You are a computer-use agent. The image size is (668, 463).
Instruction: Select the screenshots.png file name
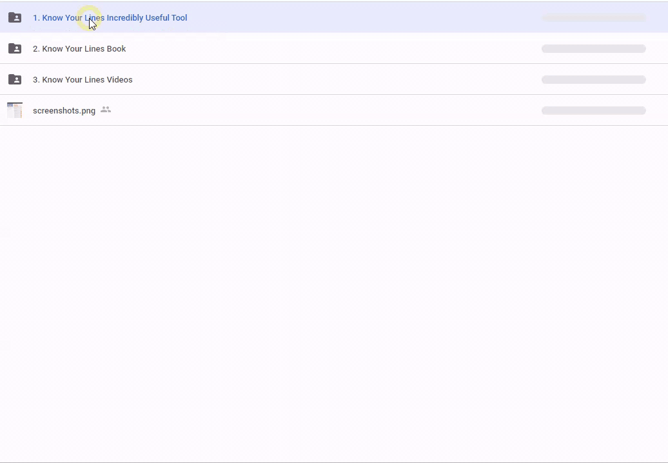click(x=64, y=110)
